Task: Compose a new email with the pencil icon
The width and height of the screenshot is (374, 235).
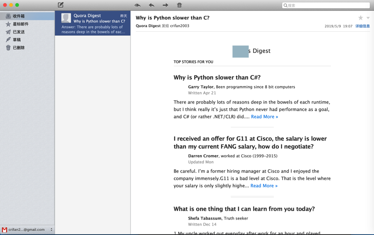Action: pos(61,5)
